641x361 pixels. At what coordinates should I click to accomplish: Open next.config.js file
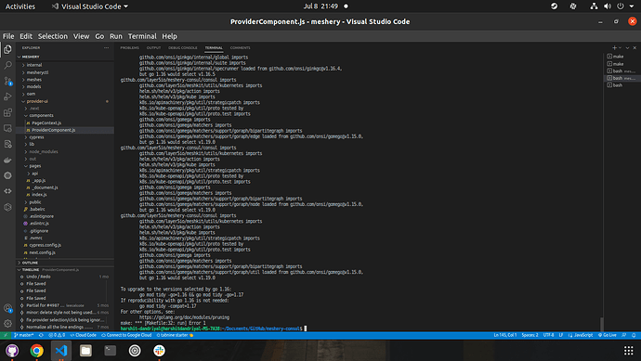tap(65, 252)
